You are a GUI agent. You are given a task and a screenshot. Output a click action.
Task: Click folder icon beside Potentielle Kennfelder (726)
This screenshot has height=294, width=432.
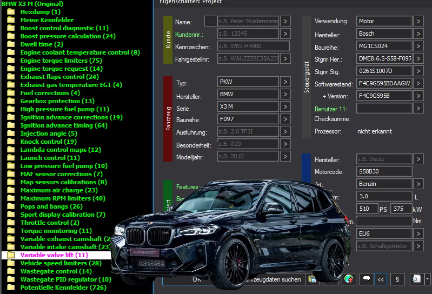click(11, 288)
